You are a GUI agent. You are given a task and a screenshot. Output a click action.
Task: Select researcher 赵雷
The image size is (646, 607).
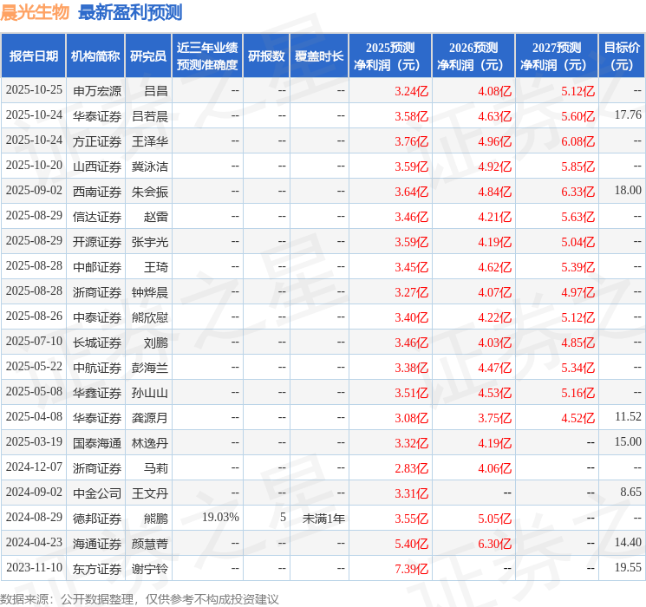(156, 216)
